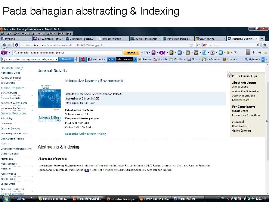Open 'Copyright & Author Rights' link
The height and width of the screenshot is (202, 269).
13,103
